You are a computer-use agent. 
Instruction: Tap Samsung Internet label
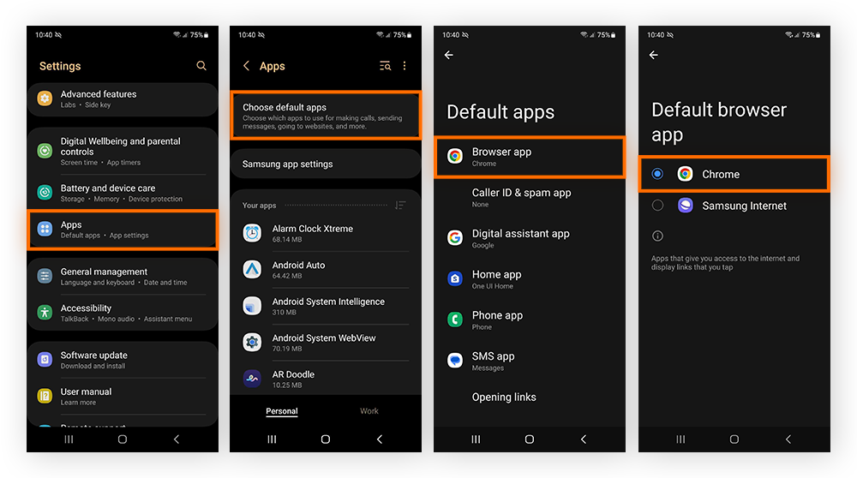click(x=745, y=206)
